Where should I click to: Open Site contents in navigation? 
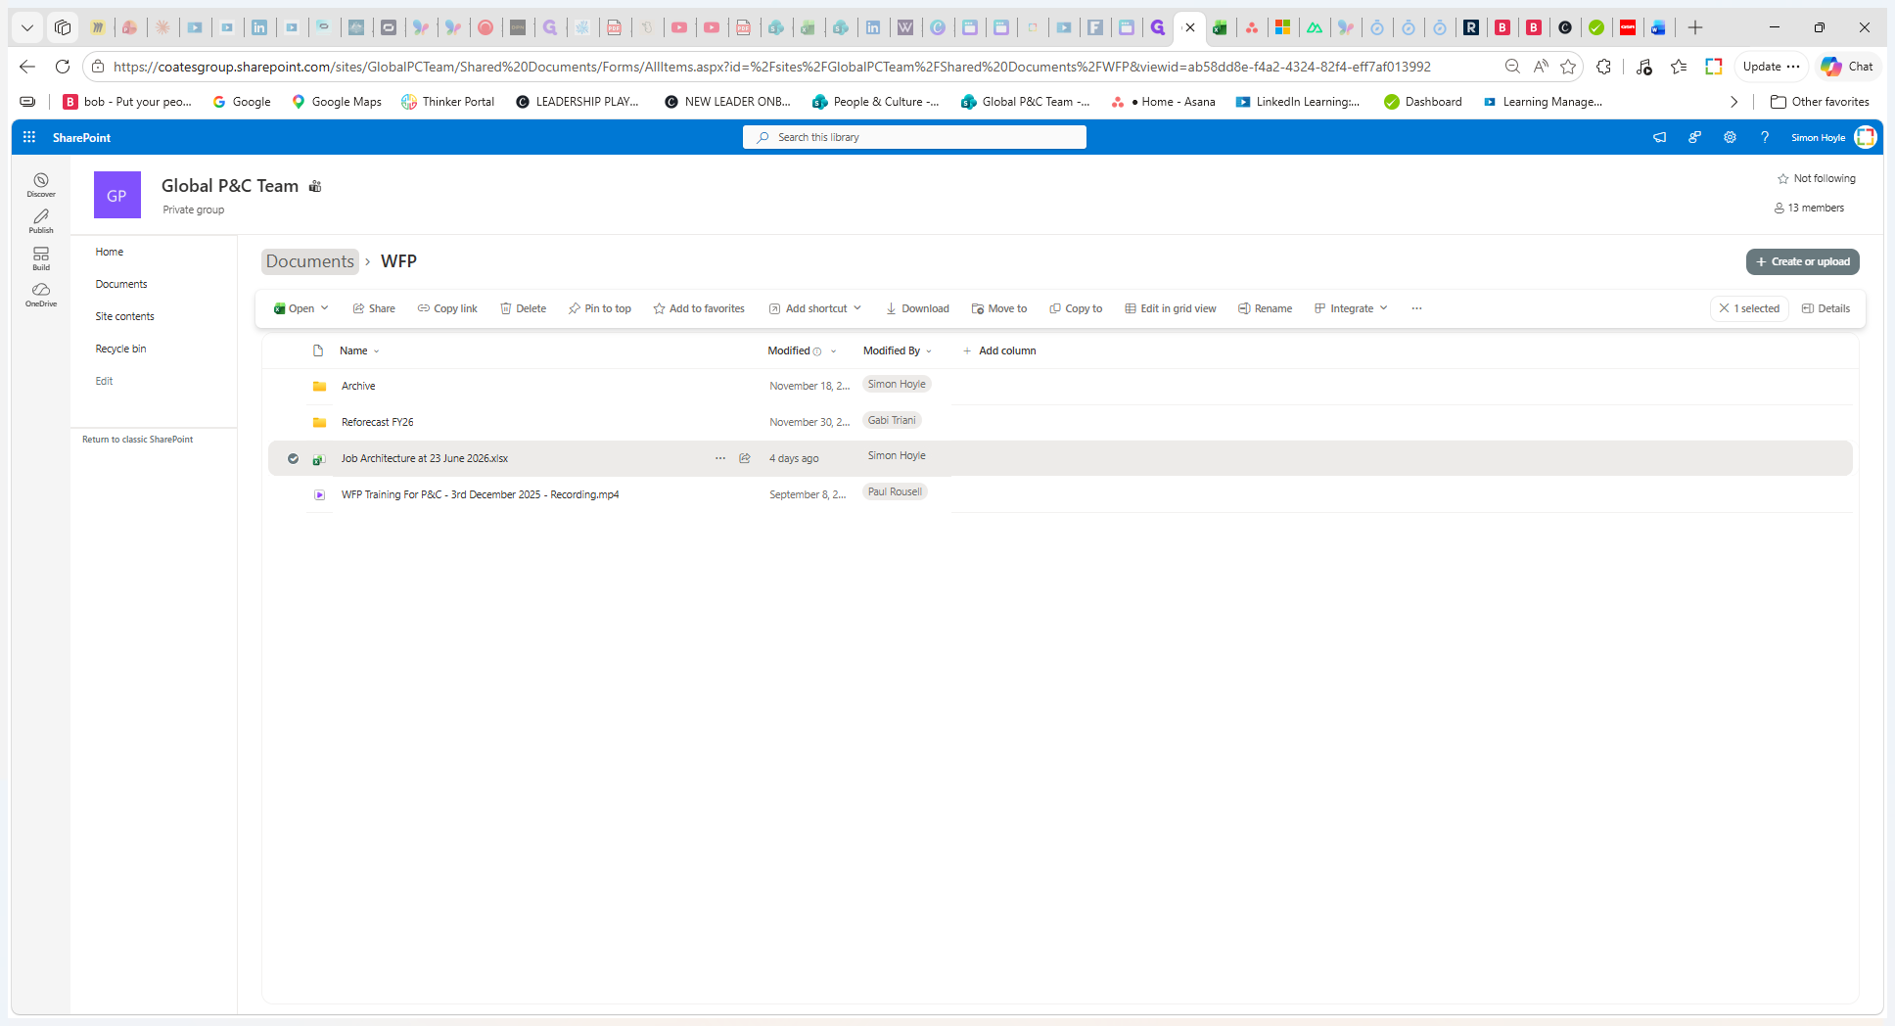(125, 316)
